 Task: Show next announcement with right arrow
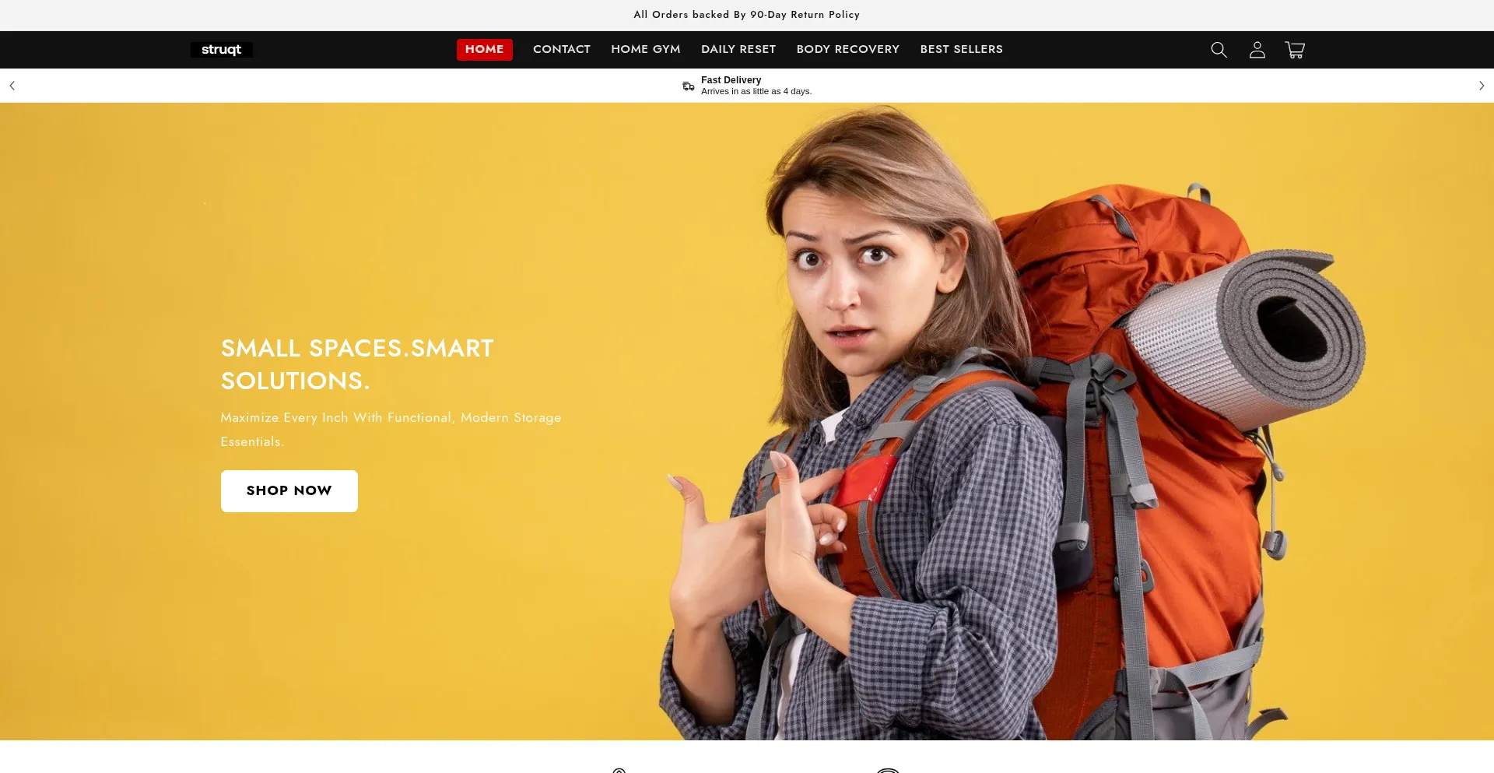pyautogui.click(x=1482, y=86)
